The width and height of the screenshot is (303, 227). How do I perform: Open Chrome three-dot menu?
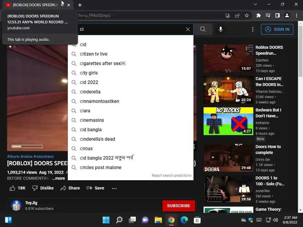296,15
